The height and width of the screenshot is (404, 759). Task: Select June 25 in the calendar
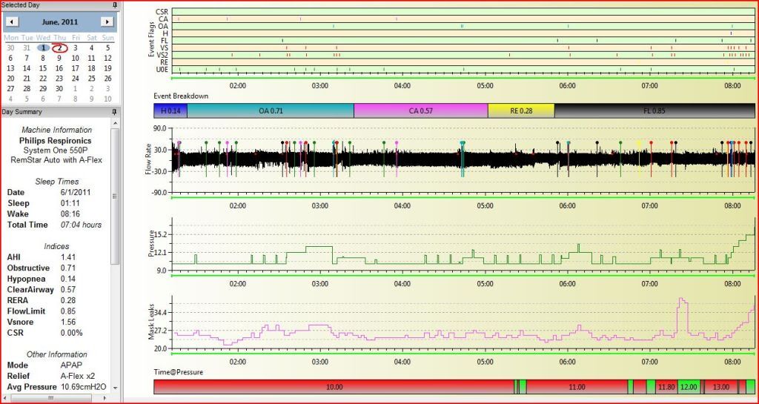click(x=91, y=79)
